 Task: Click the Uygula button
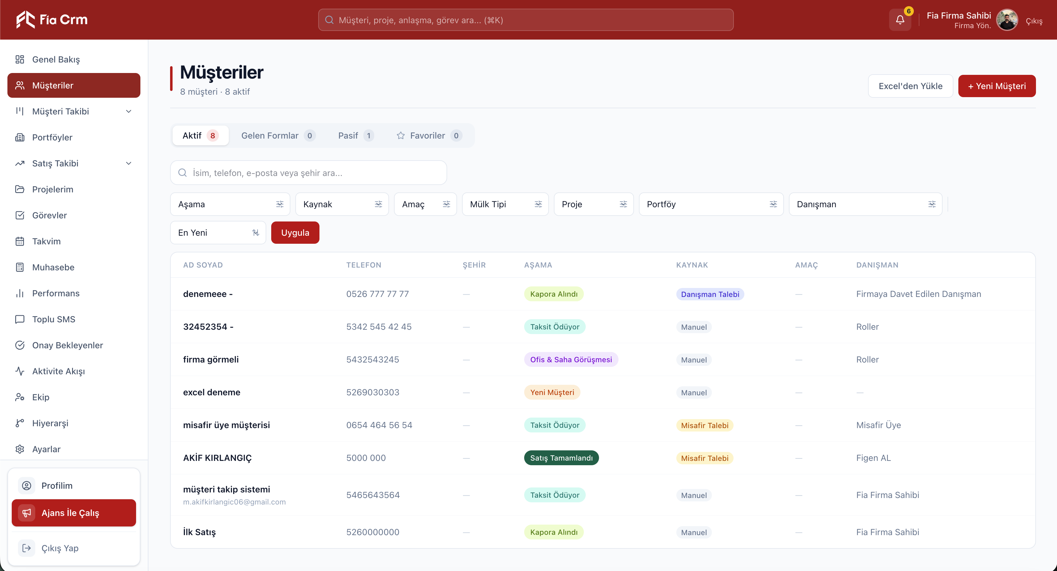[x=295, y=233]
